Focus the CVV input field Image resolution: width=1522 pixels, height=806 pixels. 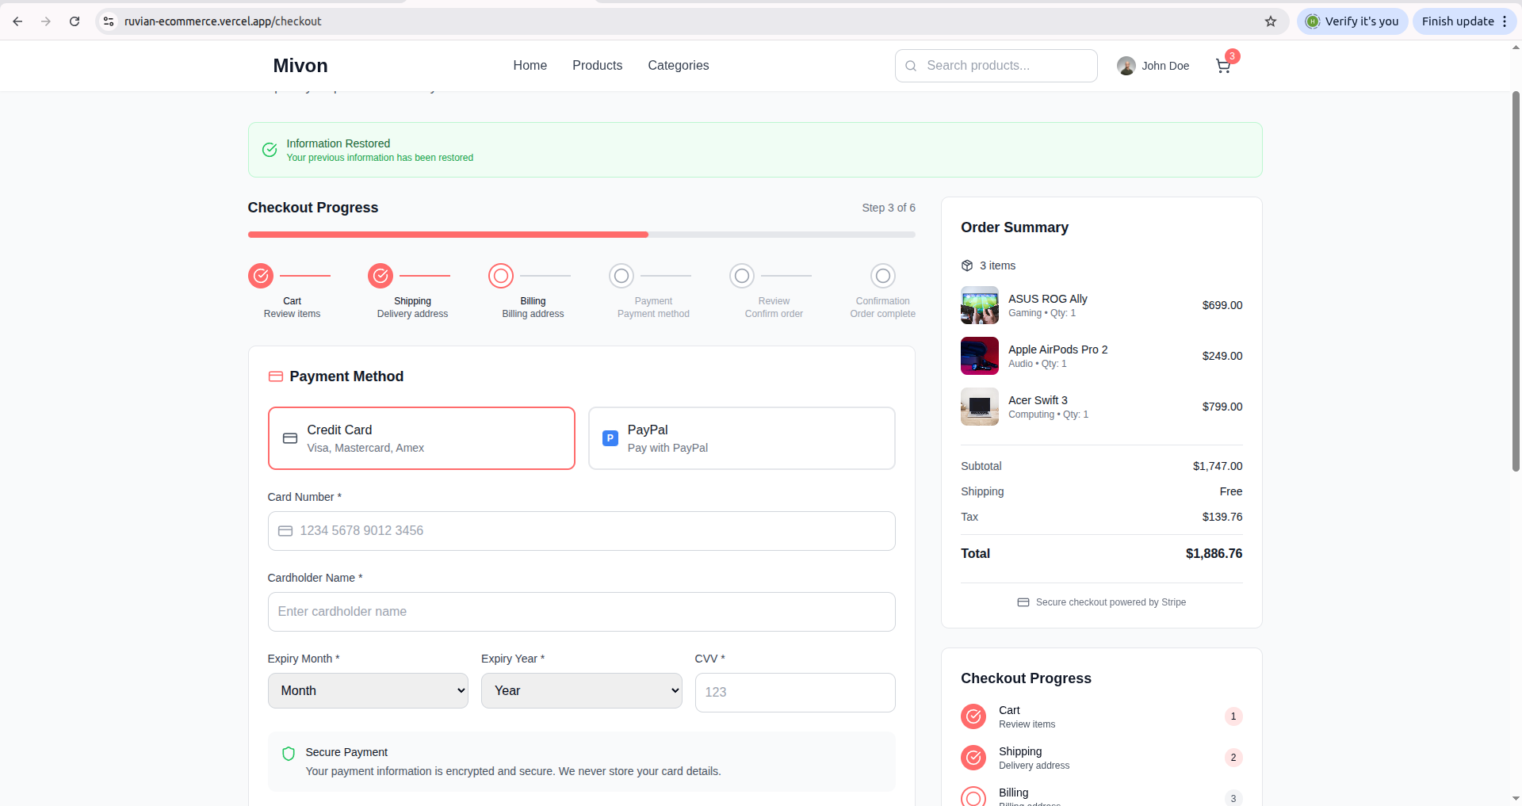click(x=795, y=693)
